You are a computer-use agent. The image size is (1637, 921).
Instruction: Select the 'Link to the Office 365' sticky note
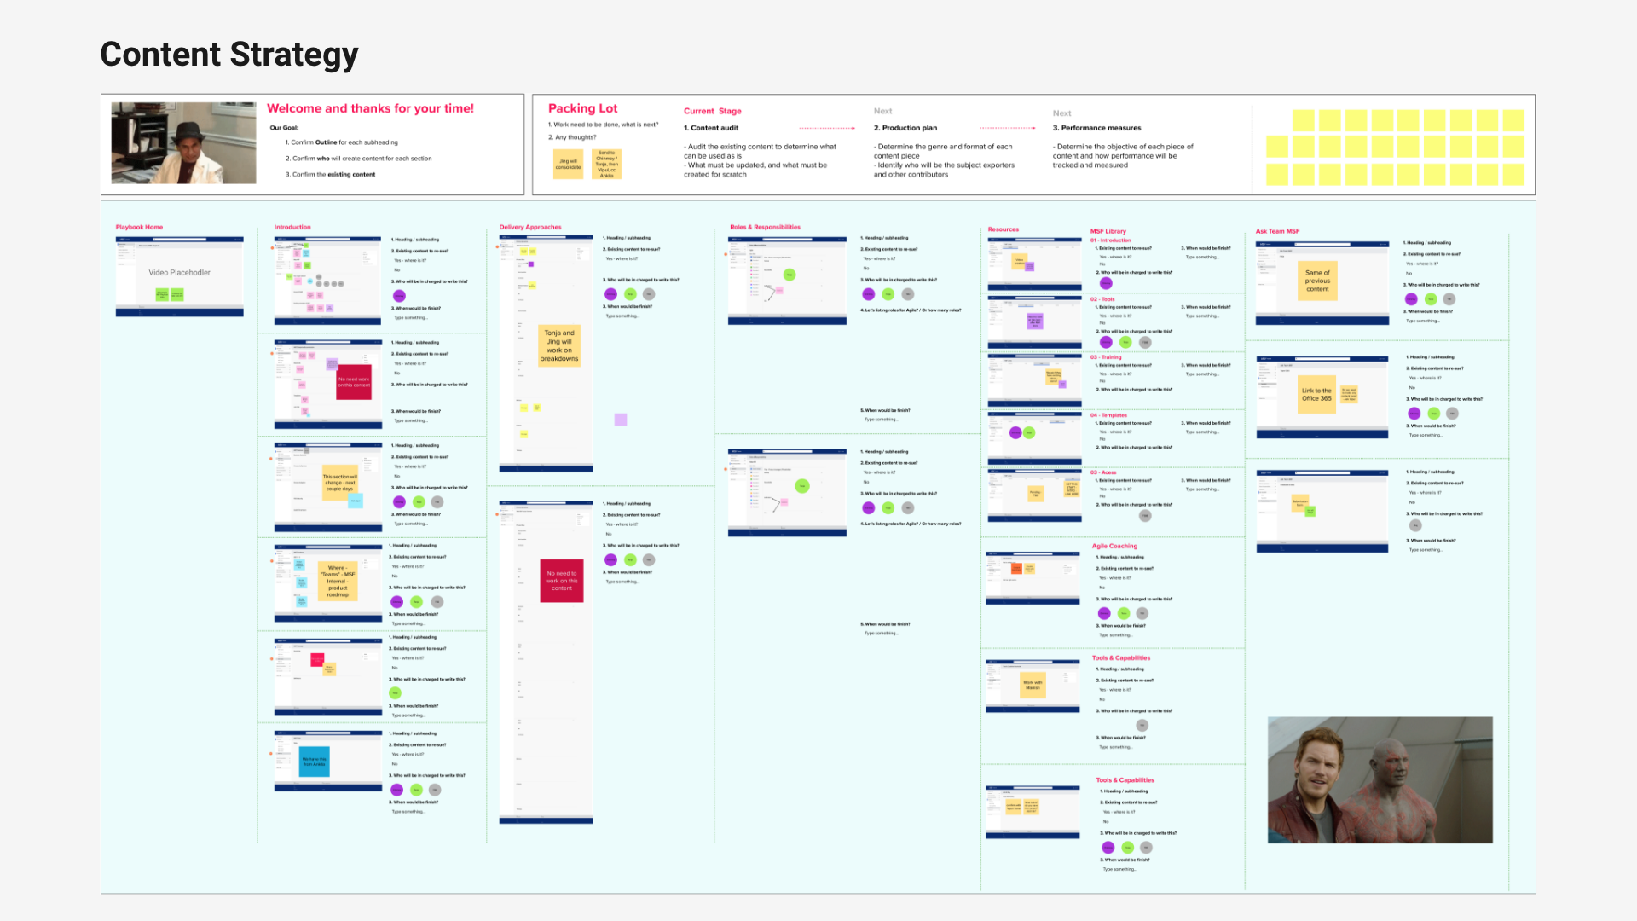[1316, 394]
